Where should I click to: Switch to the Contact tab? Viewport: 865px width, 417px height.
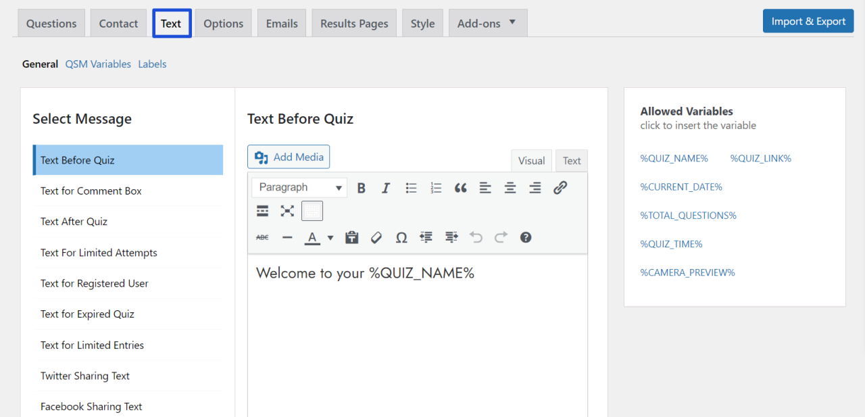click(118, 23)
